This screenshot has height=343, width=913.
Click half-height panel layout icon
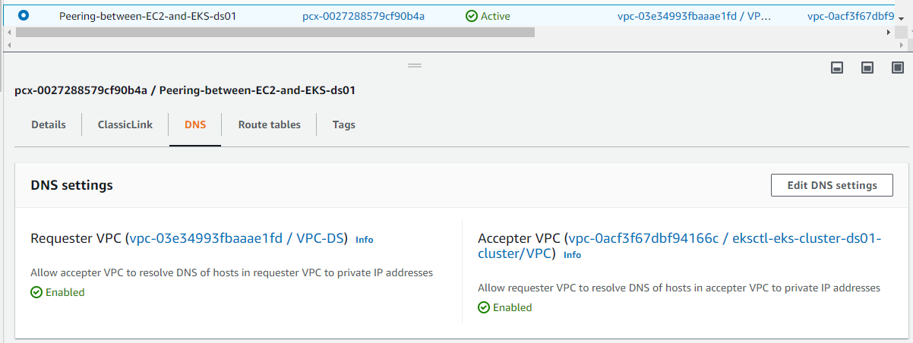coord(867,68)
